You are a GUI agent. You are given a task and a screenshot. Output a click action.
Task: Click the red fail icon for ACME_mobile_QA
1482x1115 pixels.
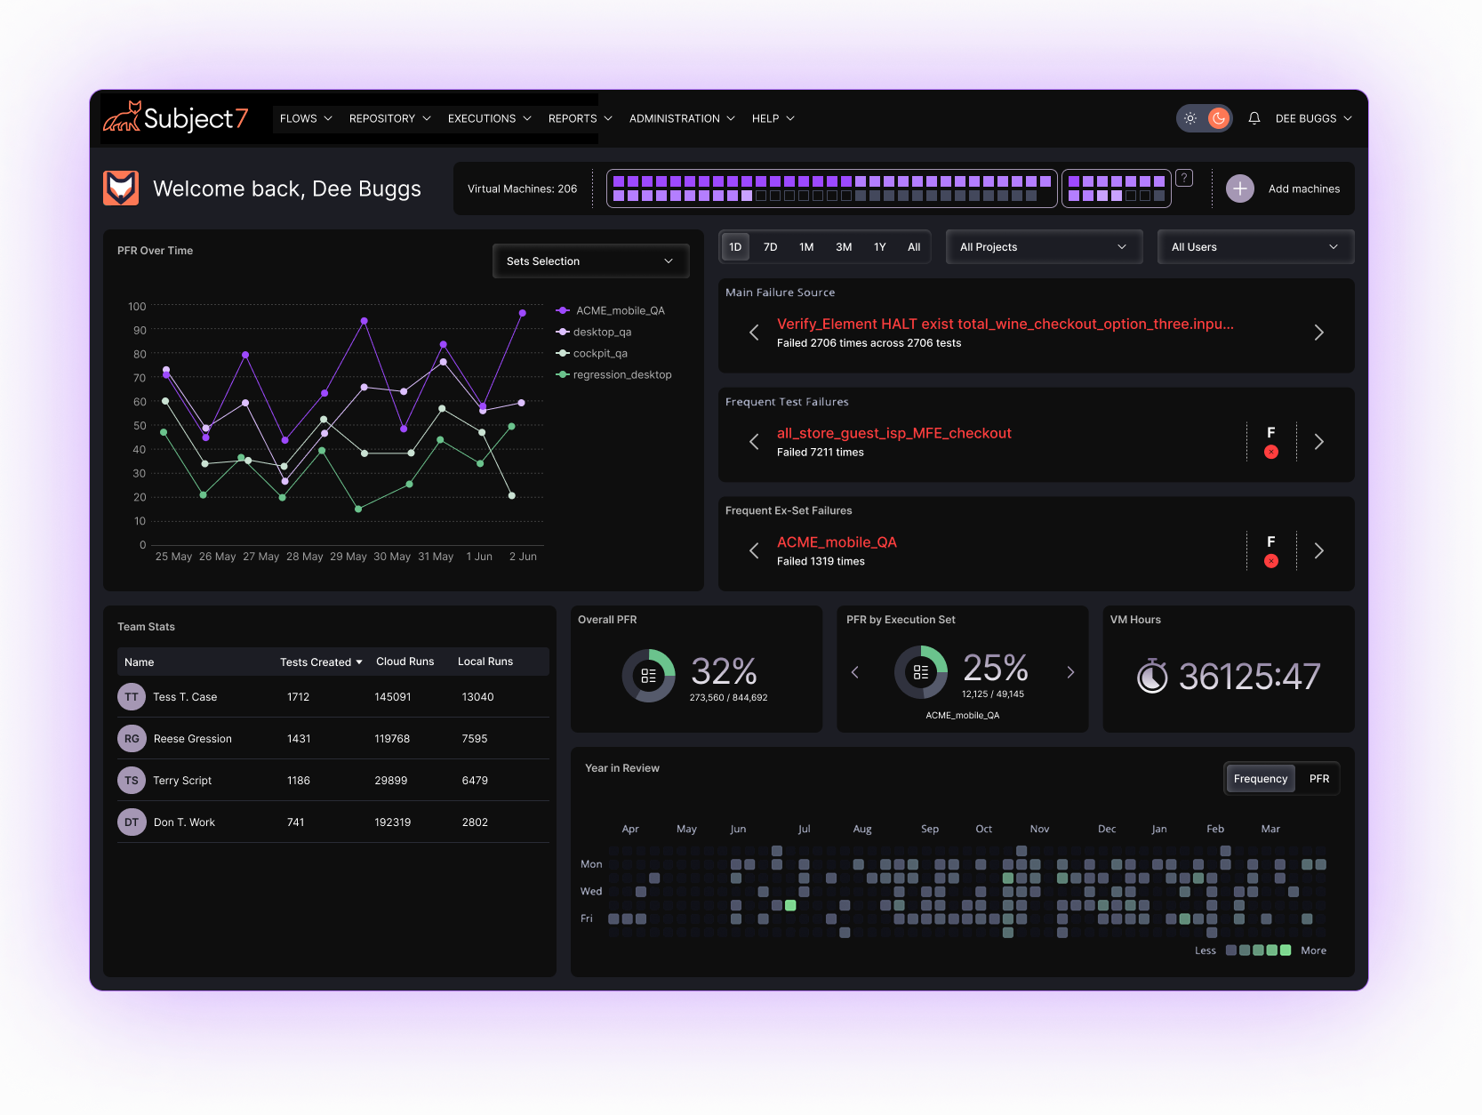[1270, 561]
